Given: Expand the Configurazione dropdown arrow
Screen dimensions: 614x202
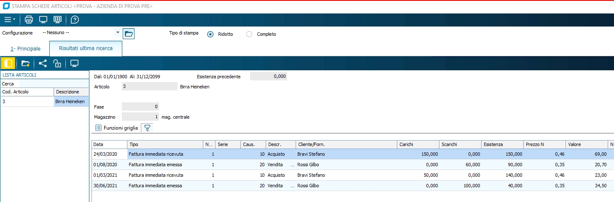Looking at the screenshot, I should tap(118, 32).
